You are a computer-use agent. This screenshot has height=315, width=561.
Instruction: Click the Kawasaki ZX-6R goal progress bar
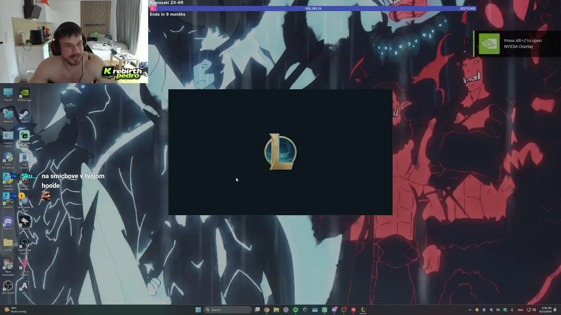(313, 8)
